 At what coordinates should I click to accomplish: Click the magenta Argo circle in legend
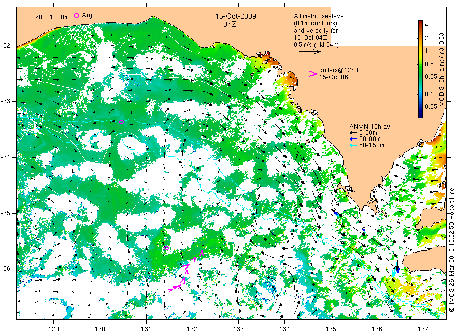pos(76,15)
